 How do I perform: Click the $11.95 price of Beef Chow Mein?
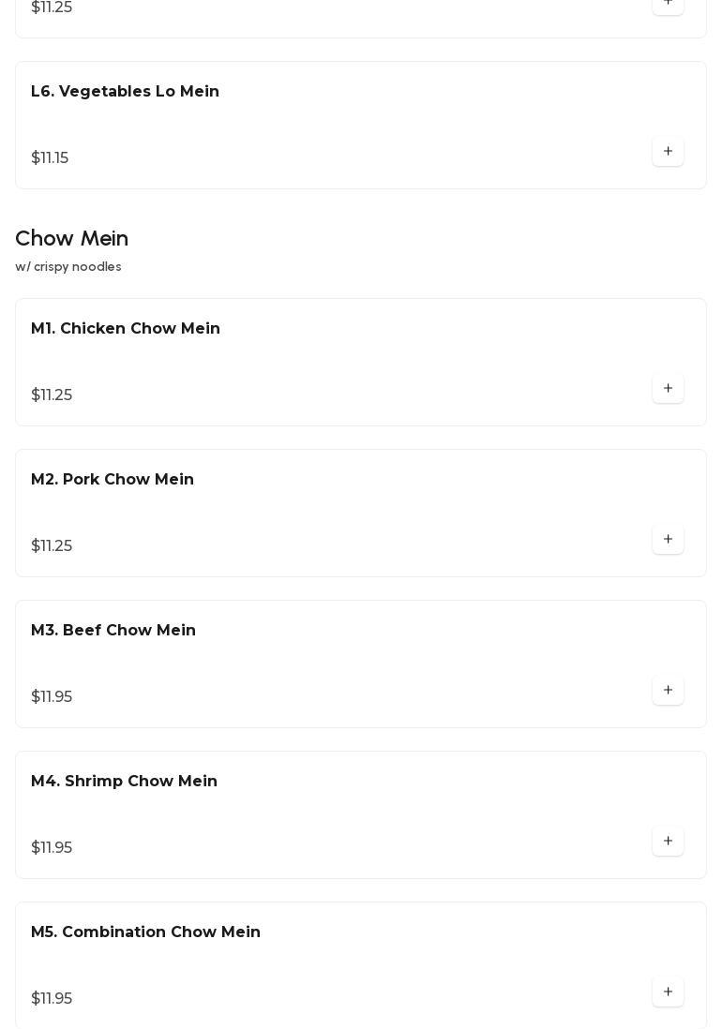pos(52,697)
